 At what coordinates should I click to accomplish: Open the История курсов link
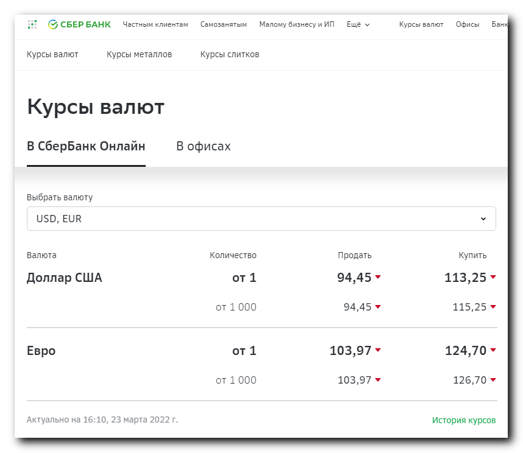[464, 420]
